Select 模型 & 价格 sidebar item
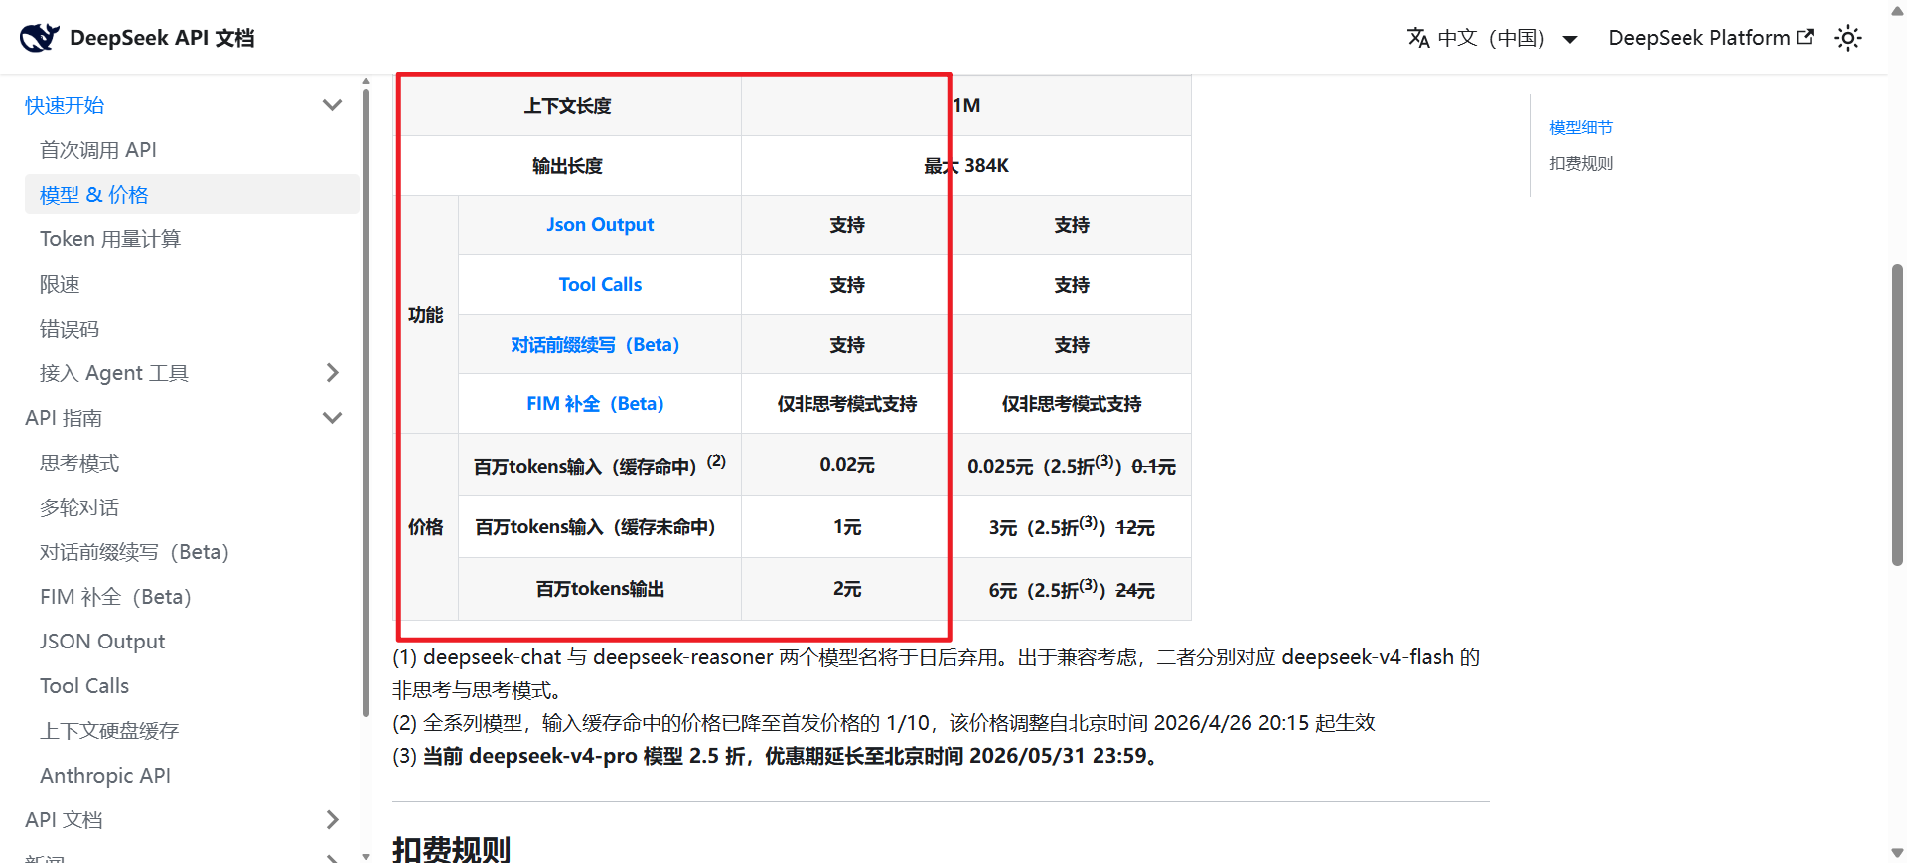1907x863 pixels. [192, 195]
